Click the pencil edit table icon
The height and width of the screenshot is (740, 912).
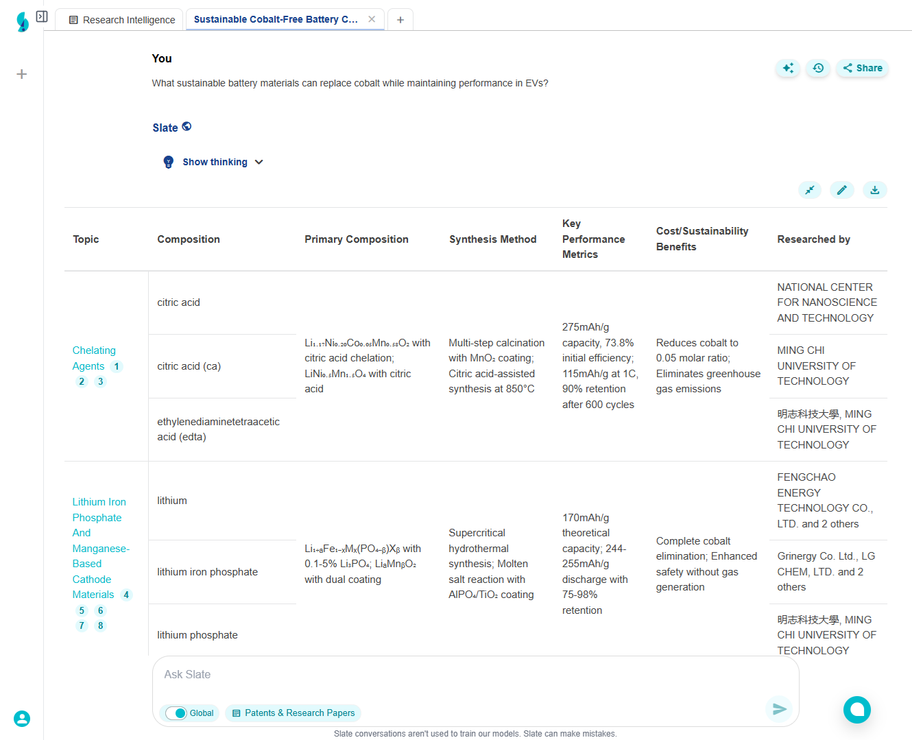[x=841, y=190]
